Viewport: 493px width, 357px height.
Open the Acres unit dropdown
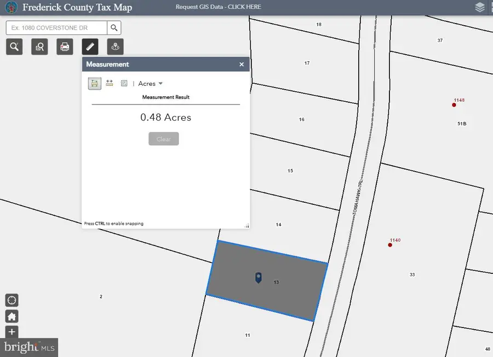coord(149,83)
